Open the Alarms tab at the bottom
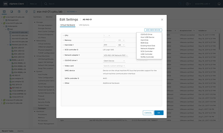 click(20, 131)
